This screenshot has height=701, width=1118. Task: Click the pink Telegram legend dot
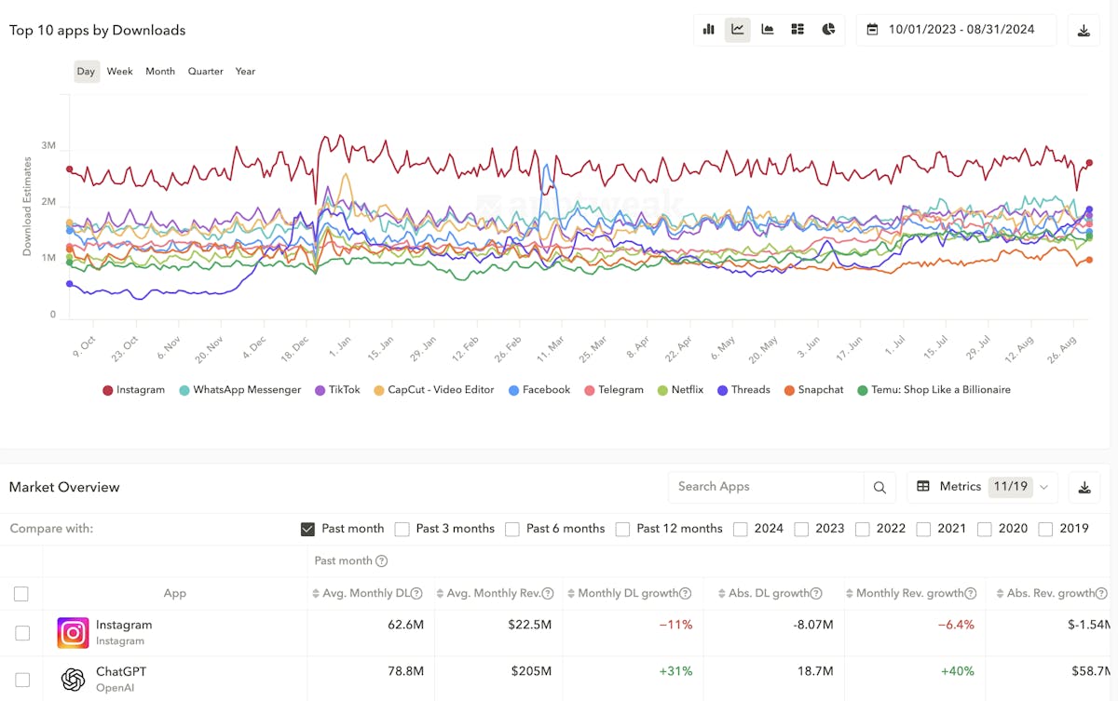coord(591,390)
